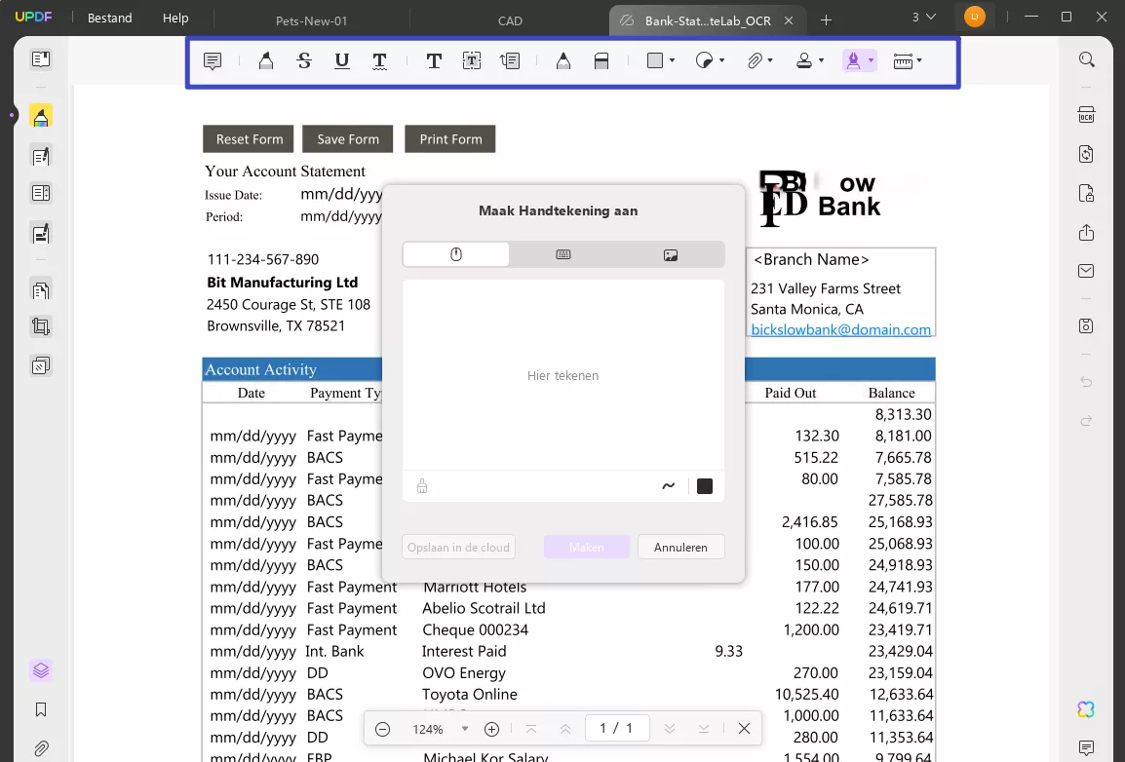Open Share file icon in right sidebar

coord(1086,232)
